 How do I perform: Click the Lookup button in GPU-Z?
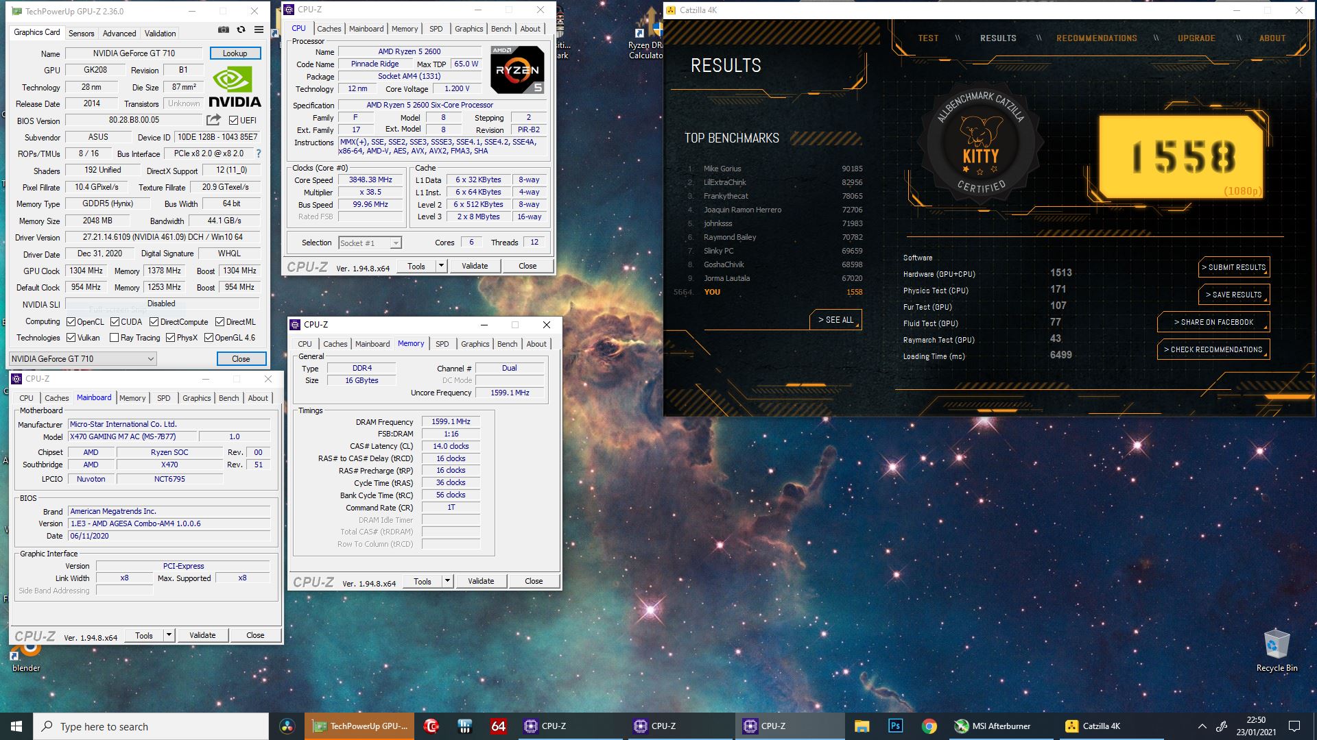pos(235,53)
